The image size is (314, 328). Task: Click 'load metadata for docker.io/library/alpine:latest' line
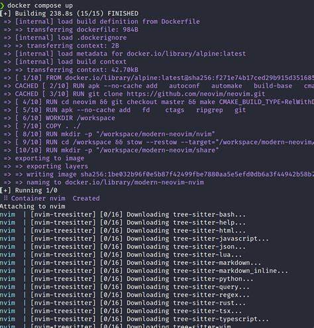coord(125,54)
